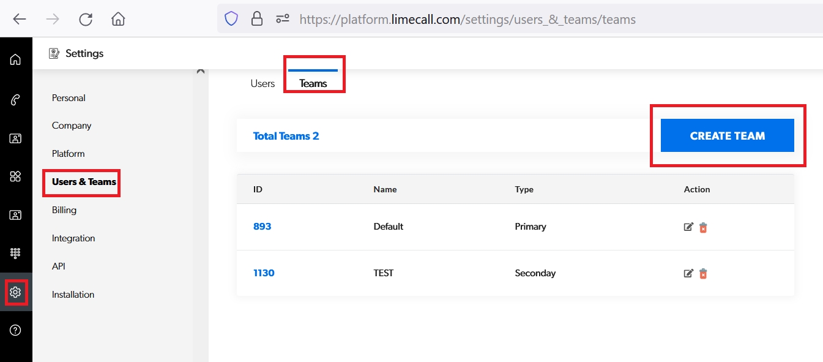
Task: Select the Teams tab
Action: (x=313, y=84)
